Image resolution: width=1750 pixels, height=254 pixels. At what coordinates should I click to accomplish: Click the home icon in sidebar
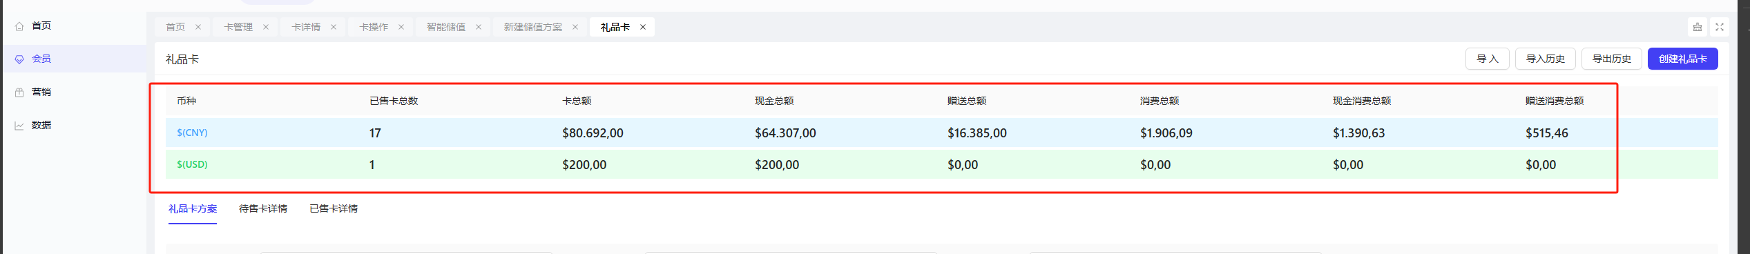pyautogui.click(x=19, y=26)
